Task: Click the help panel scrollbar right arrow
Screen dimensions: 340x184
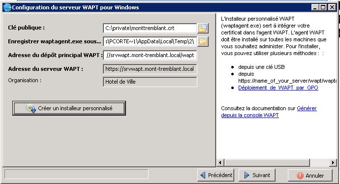Action: coord(333,162)
